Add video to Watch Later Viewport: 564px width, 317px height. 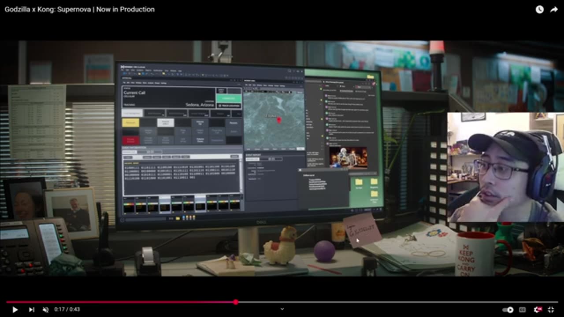coord(539,9)
